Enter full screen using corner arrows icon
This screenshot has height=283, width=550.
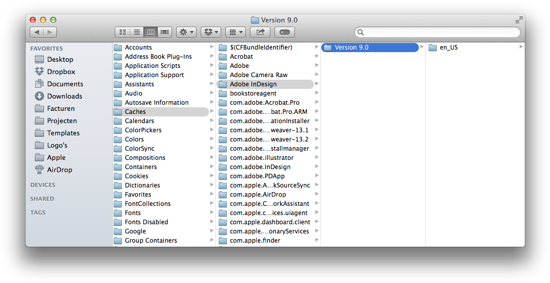tap(519, 20)
